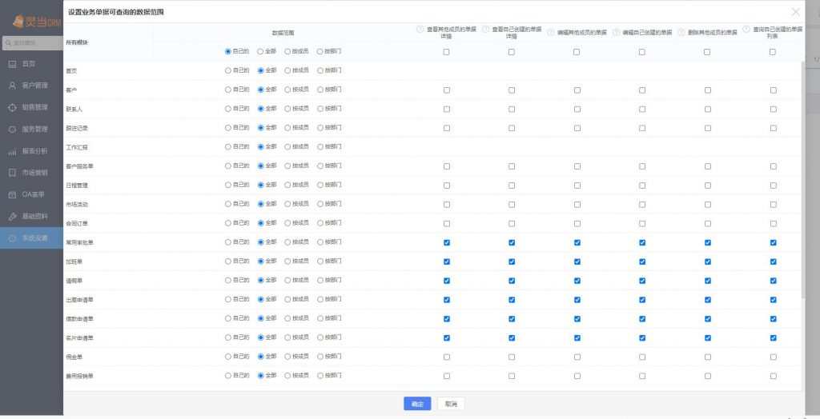820x419 pixels.
Task: Uncheck 查看自己创建的单据详情 for 出差申请单
Action: pos(512,300)
